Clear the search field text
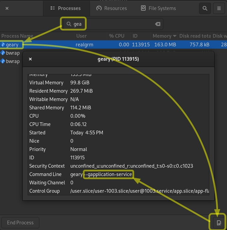Image resolution: width=227 pixels, height=230 pixels. coord(158,24)
